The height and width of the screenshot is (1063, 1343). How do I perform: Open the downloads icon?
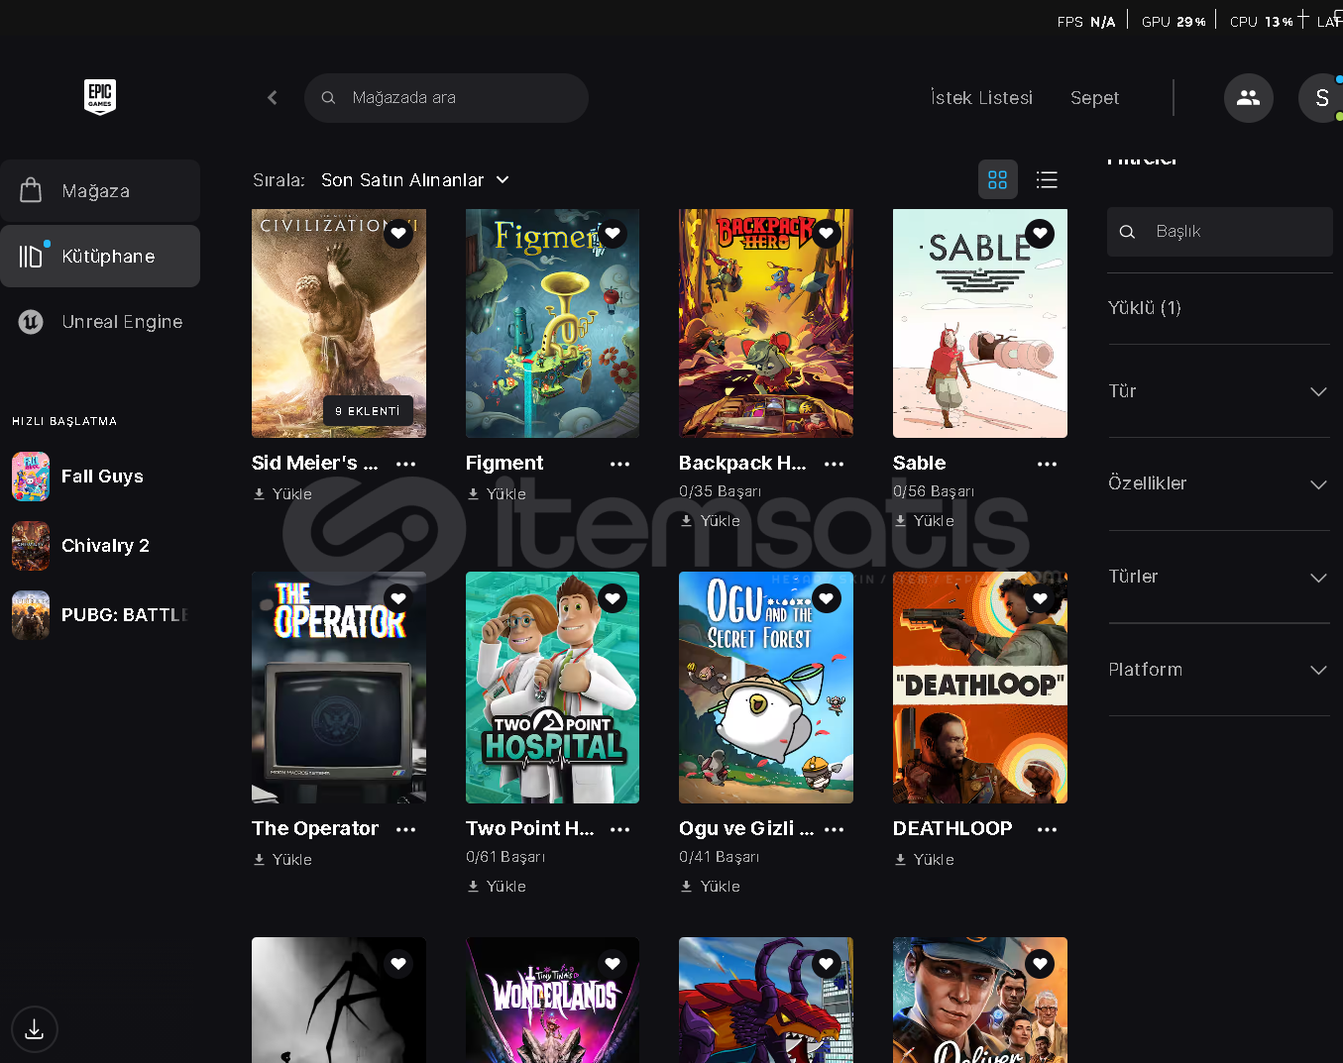coord(35,1029)
